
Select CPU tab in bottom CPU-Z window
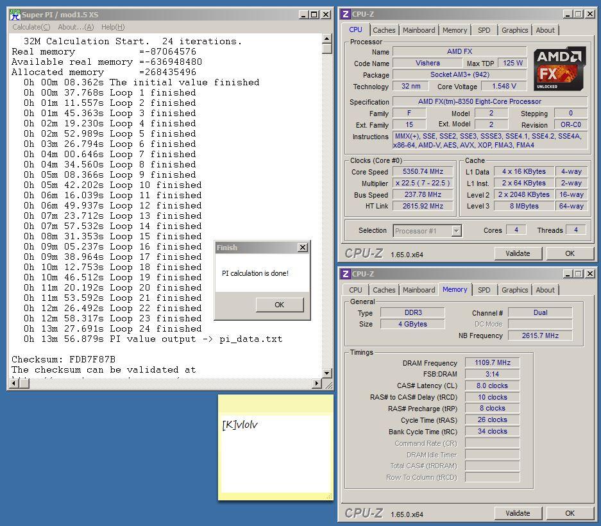(355, 290)
